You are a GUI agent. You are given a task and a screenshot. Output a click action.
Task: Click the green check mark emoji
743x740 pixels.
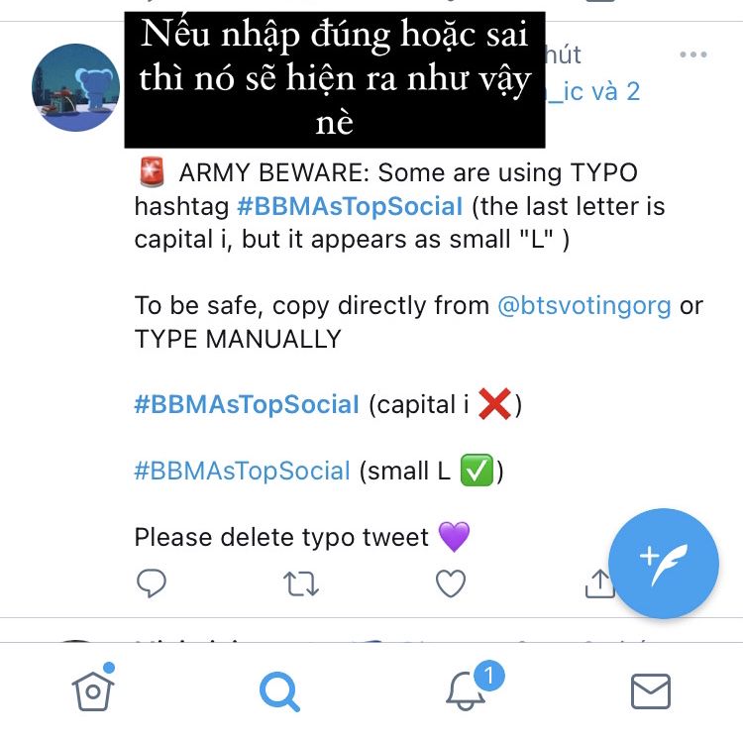click(x=477, y=471)
